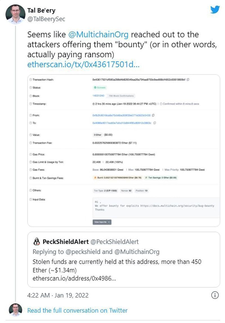Click the Twitter bird logo
225x323 pixels.
point(215,10)
